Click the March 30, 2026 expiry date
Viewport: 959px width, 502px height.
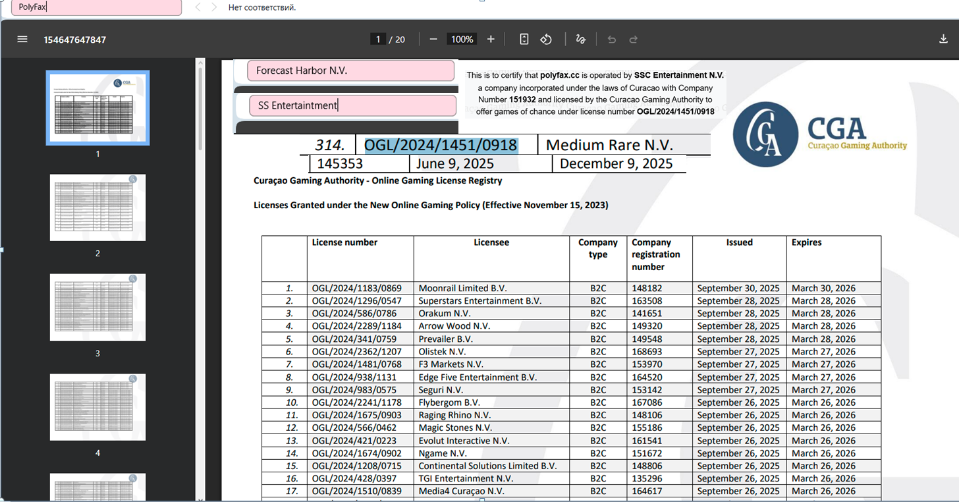coord(824,289)
